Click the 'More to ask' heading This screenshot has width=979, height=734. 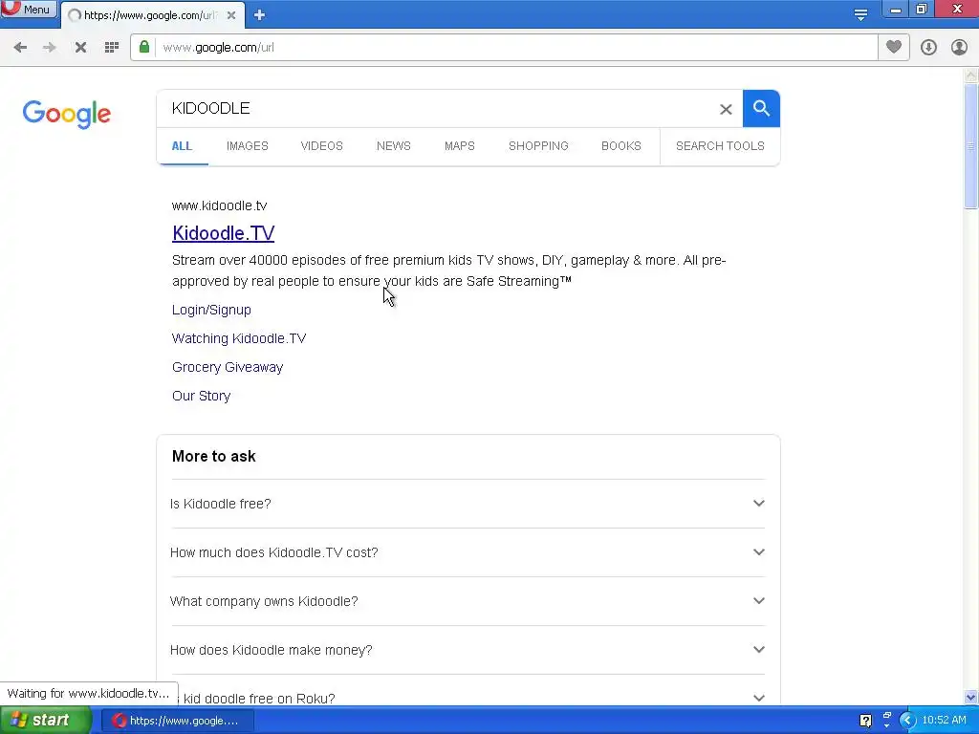[x=213, y=456]
